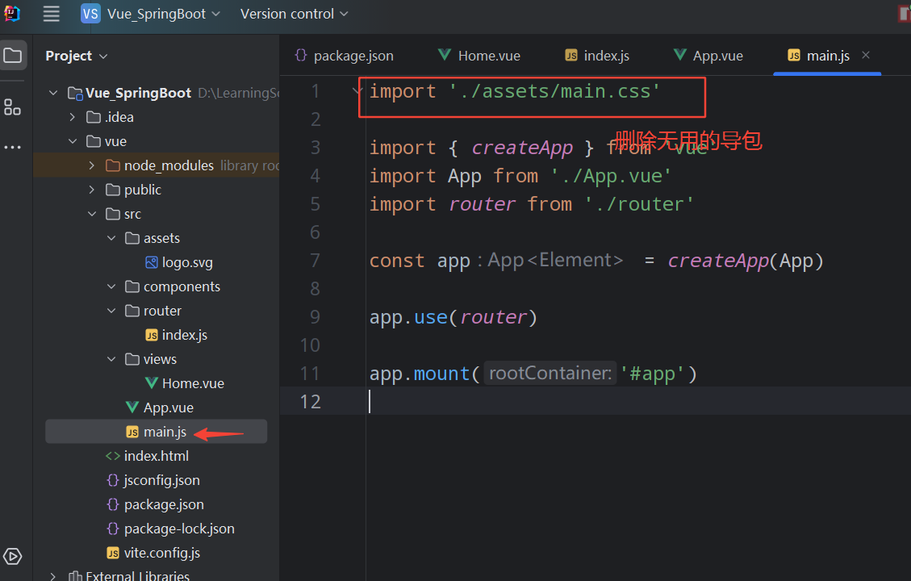
Task: Click line number 7 in the editor gutter
Action: pyautogui.click(x=315, y=260)
